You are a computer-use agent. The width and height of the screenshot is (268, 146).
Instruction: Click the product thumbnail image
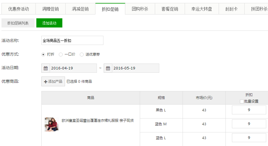[x=52, y=124]
